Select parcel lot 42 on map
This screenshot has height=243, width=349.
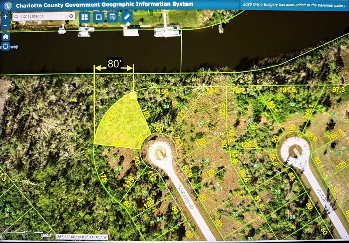[x=292, y=104]
